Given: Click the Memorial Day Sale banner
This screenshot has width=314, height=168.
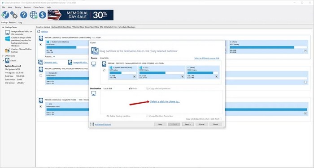Looking at the screenshot, I should tap(80, 15).
